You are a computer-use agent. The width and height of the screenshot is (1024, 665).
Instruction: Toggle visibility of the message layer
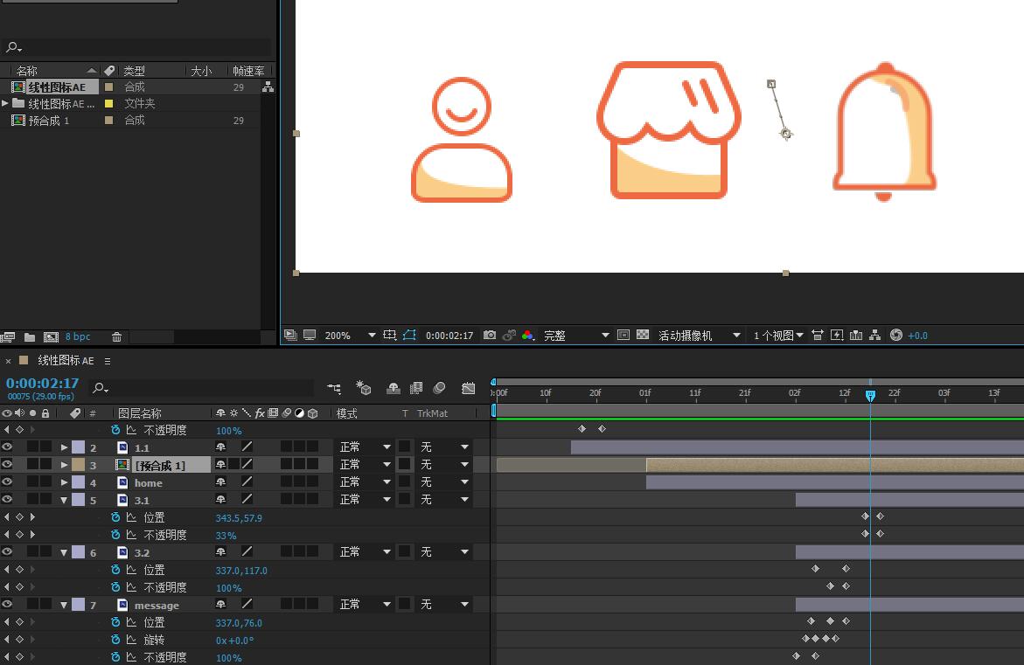click(x=7, y=605)
